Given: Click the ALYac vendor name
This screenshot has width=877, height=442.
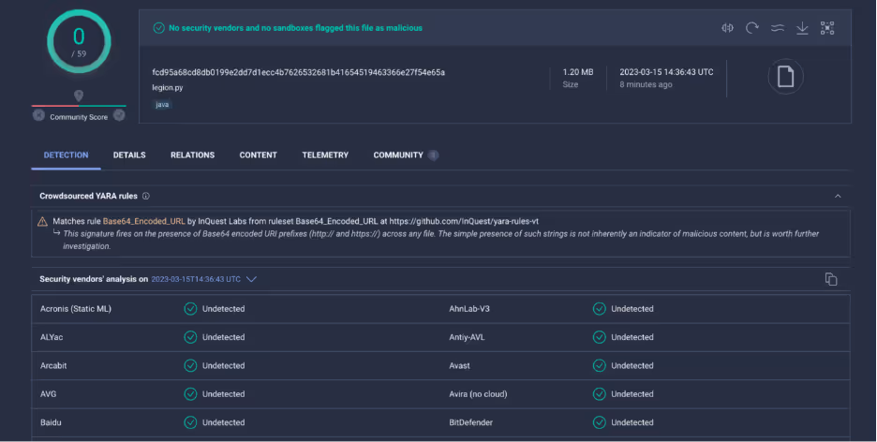Looking at the screenshot, I should click(x=52, y=337).
